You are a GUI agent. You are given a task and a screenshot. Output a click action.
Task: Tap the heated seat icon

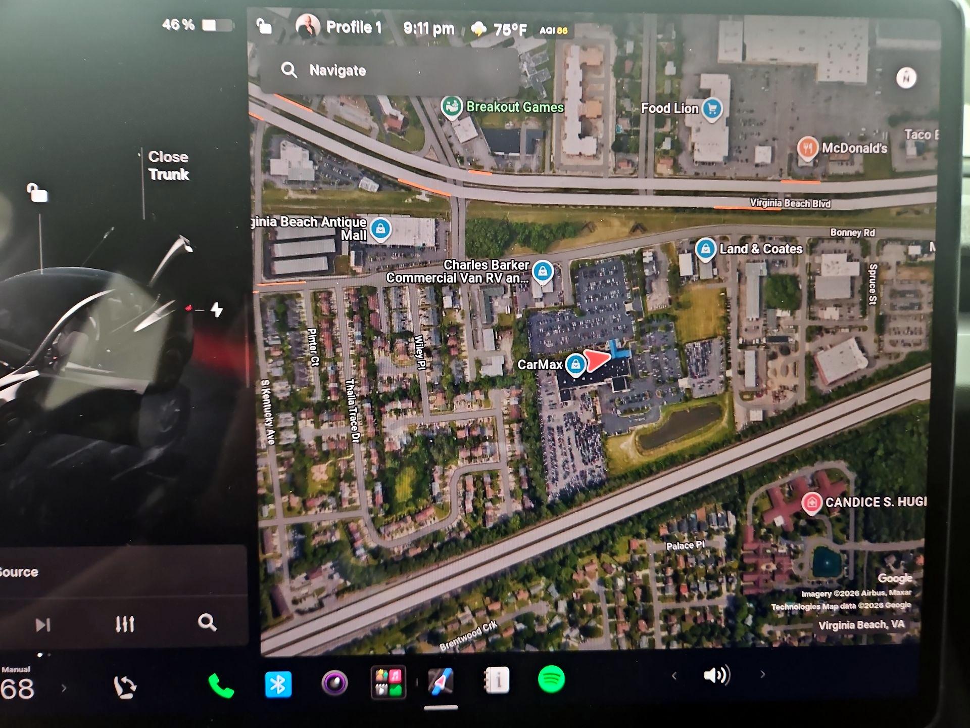tap(125, 687)
